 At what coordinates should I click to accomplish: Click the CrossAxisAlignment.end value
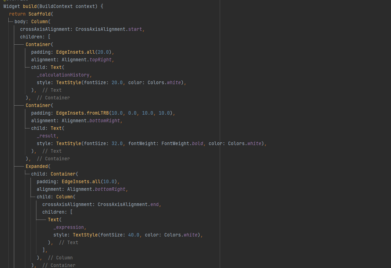128,205
